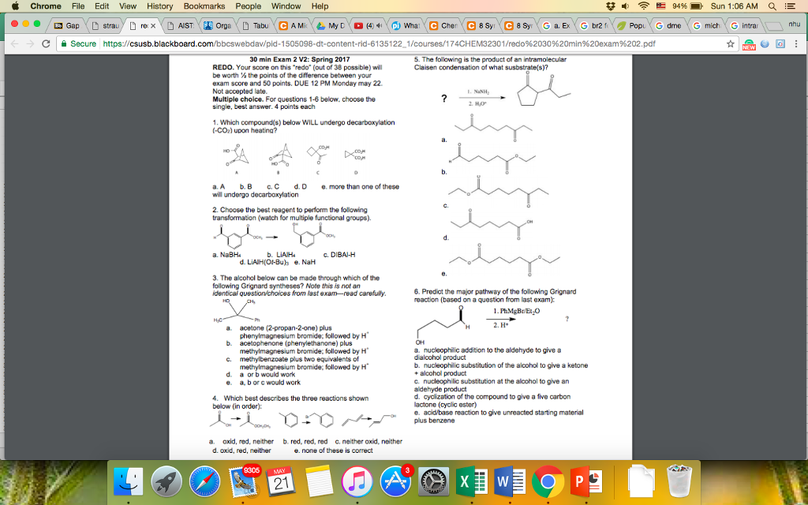
Task: Open the Chrome three-dot menu
Action: point(795,44)
